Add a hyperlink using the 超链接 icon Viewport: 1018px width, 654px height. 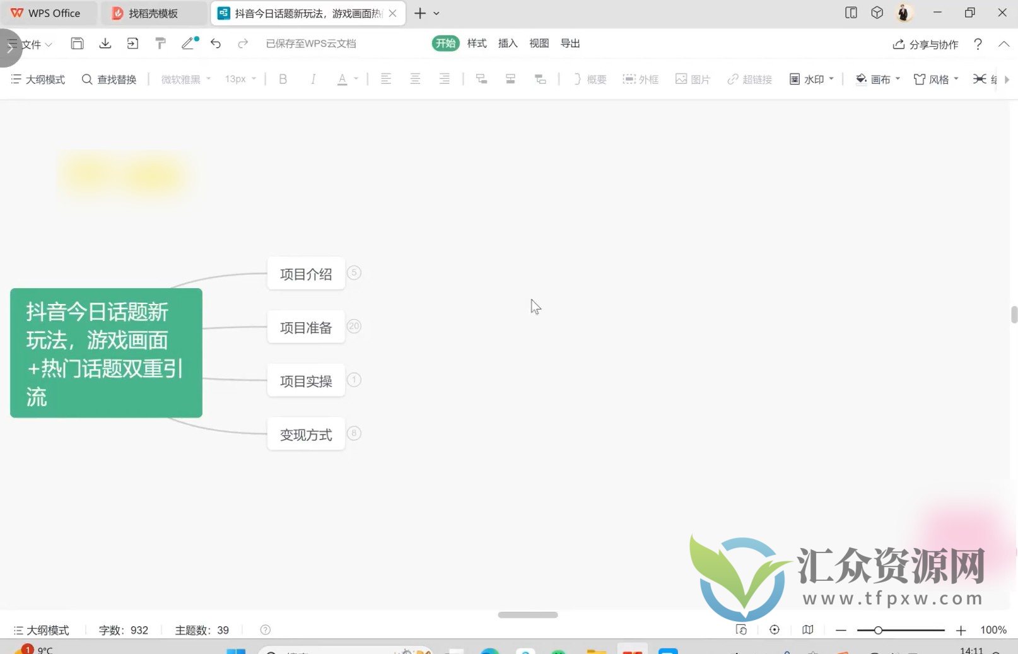tap(749, 79)
